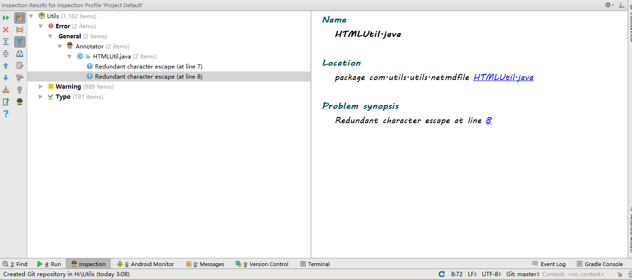
Task: Collapse the Error group
Action: pos(41,26)
